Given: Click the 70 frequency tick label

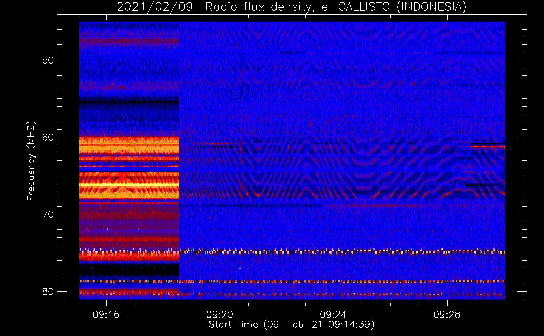Looking at the screenshot, I should 48,214.
